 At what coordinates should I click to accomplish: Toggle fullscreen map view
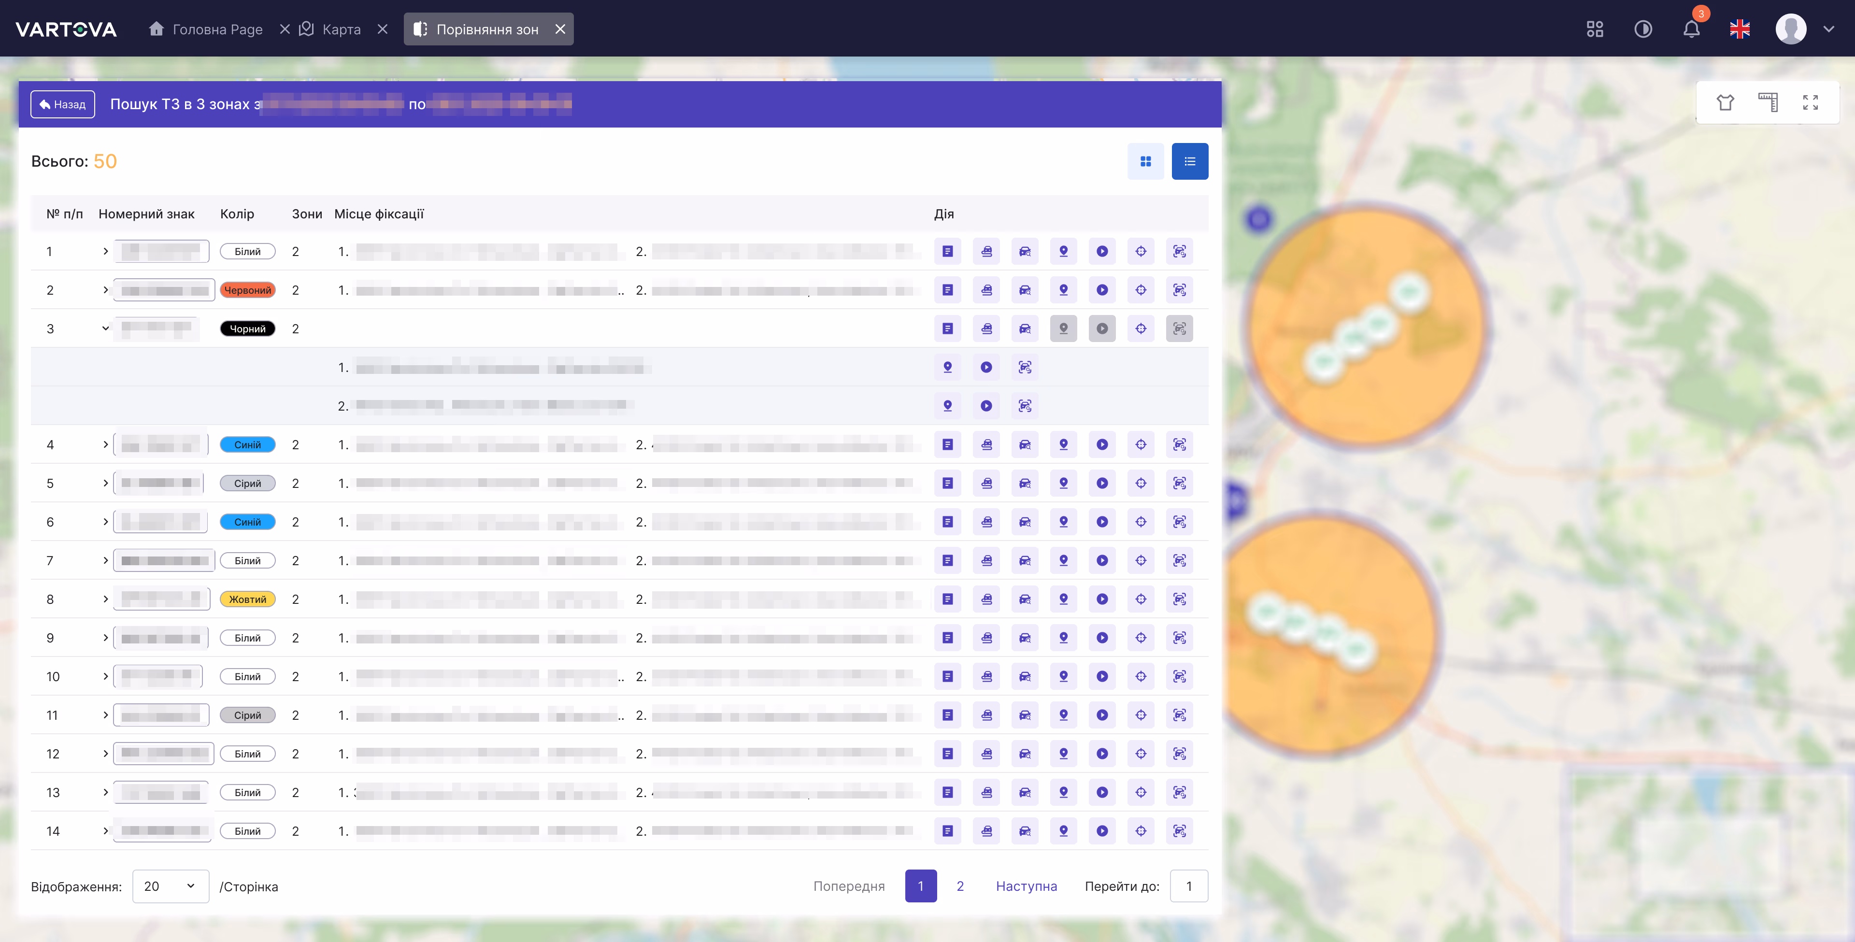[1811, 102]
